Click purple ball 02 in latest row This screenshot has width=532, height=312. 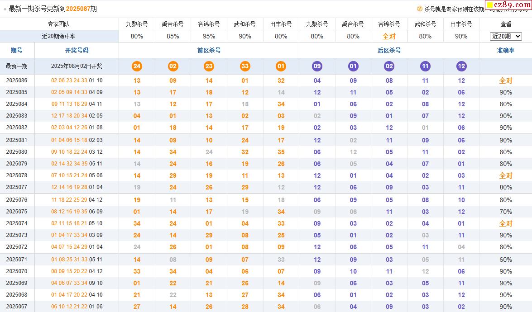click(389, 66)
